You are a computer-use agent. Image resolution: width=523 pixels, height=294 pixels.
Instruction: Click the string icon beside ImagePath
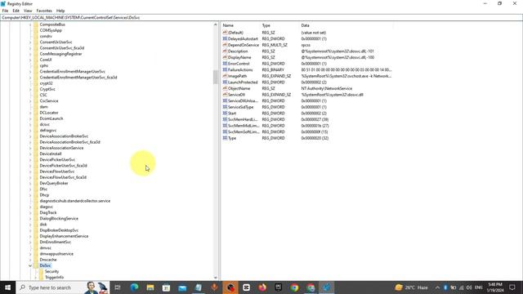click(x=225, y=76)
